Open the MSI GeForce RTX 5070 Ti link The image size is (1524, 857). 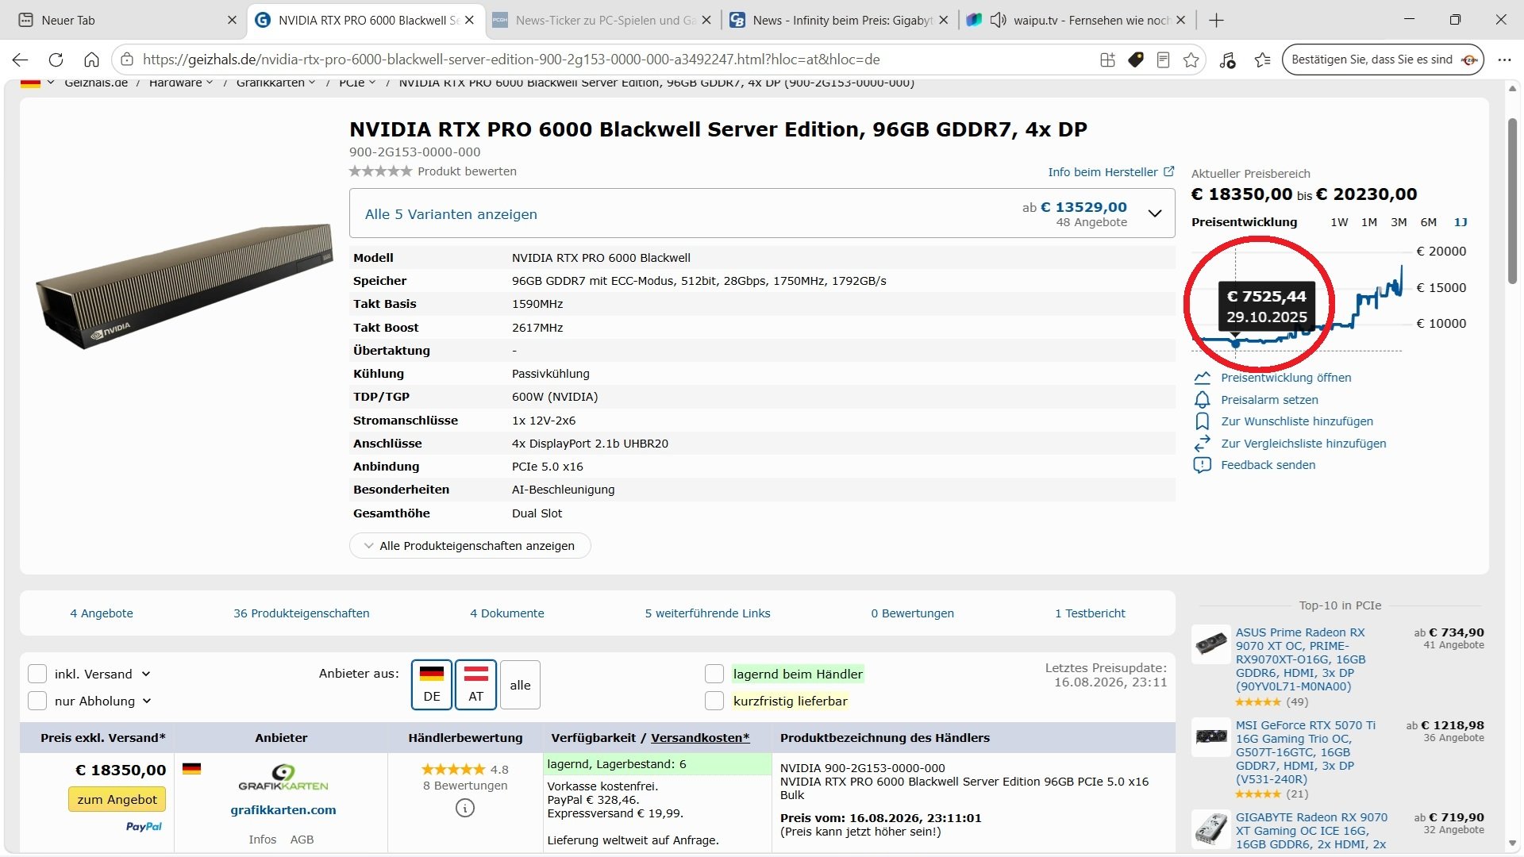1306,752
